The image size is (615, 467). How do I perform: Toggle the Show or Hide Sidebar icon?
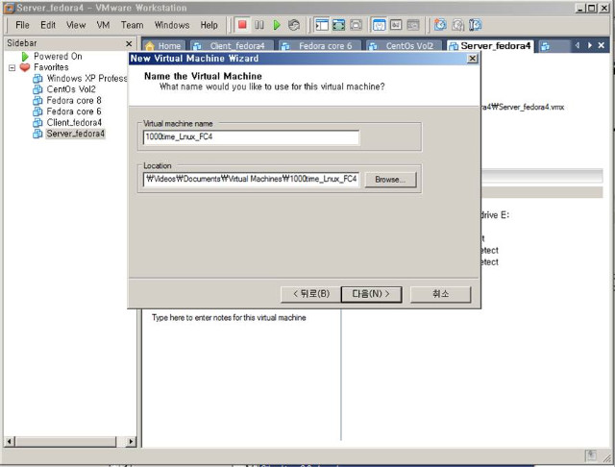coord(322,25)
